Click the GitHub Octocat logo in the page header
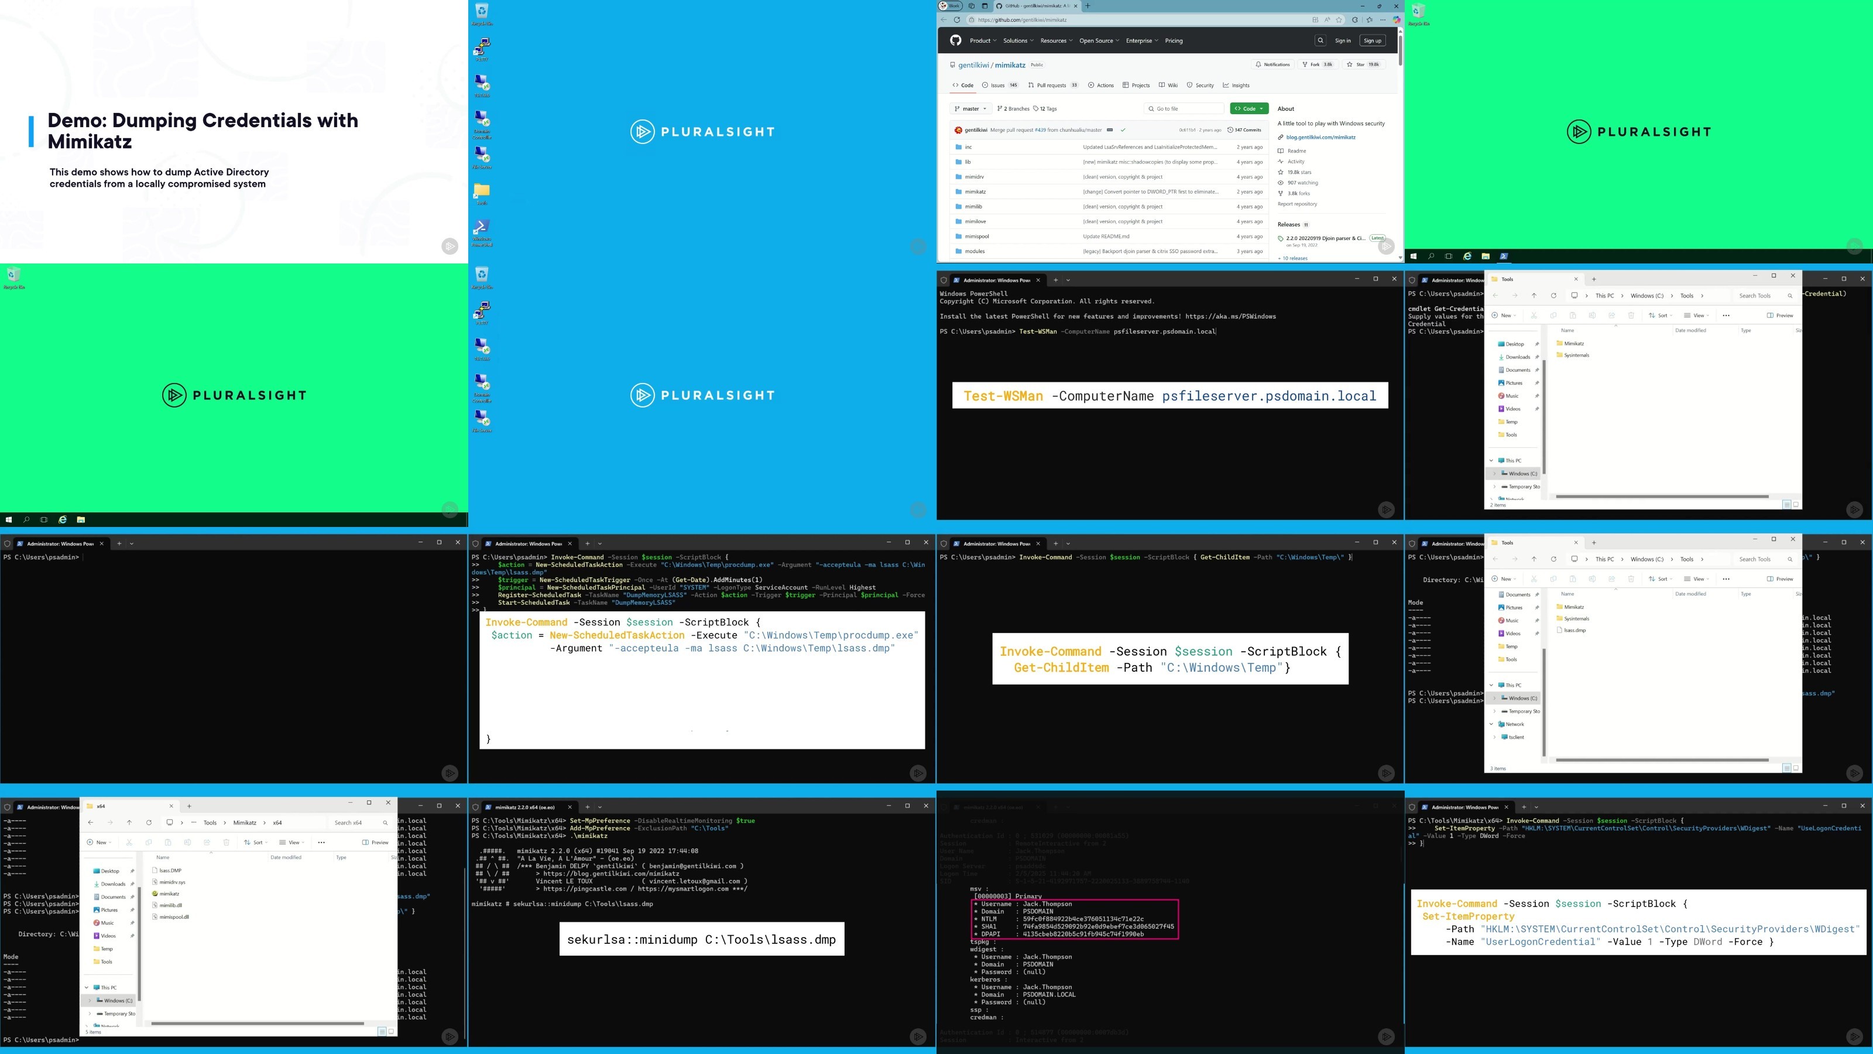 coord(955,41)
